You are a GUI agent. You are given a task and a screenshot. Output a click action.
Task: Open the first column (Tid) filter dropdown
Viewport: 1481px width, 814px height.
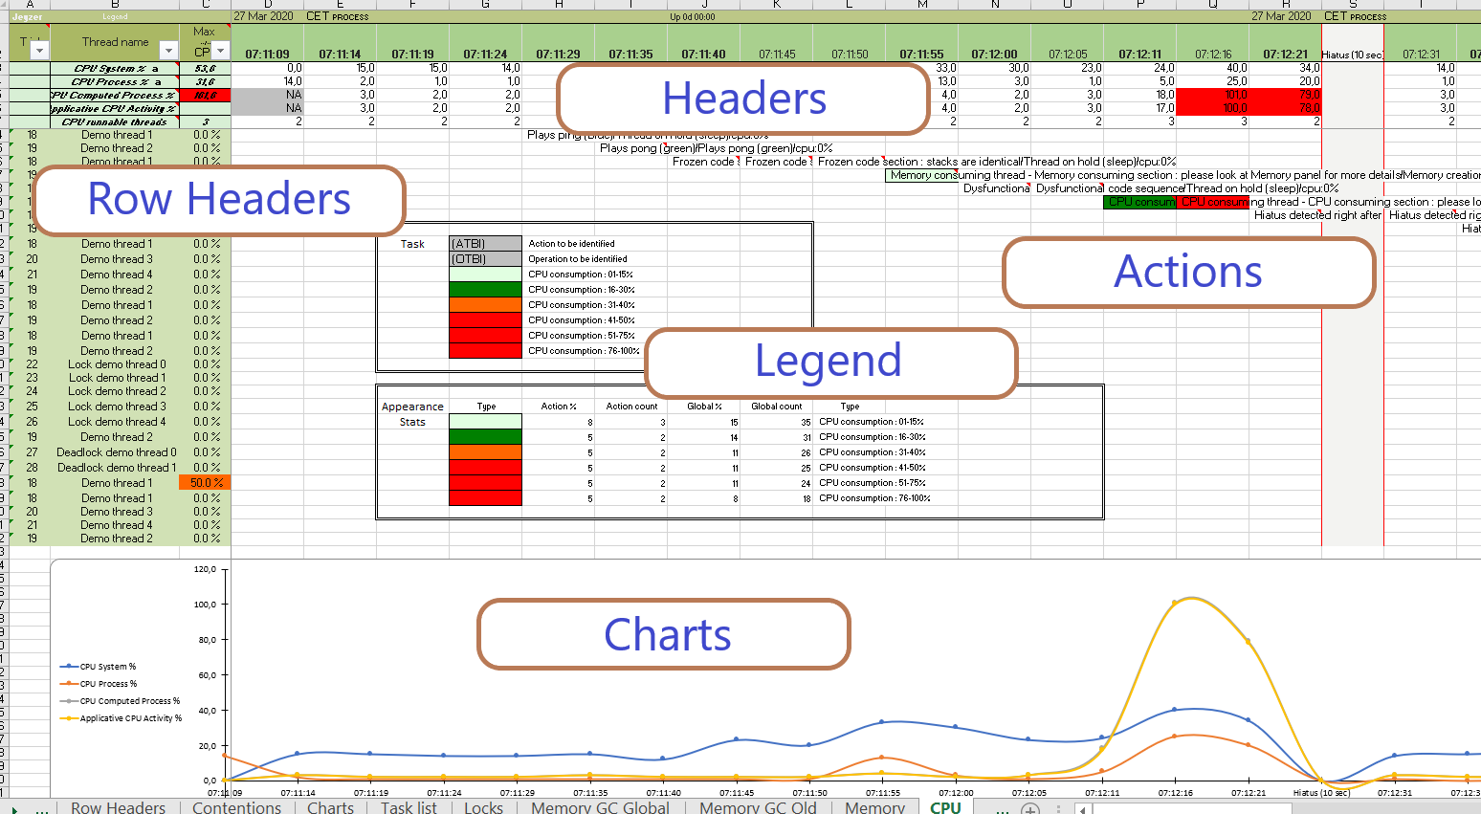coord(39,51)
